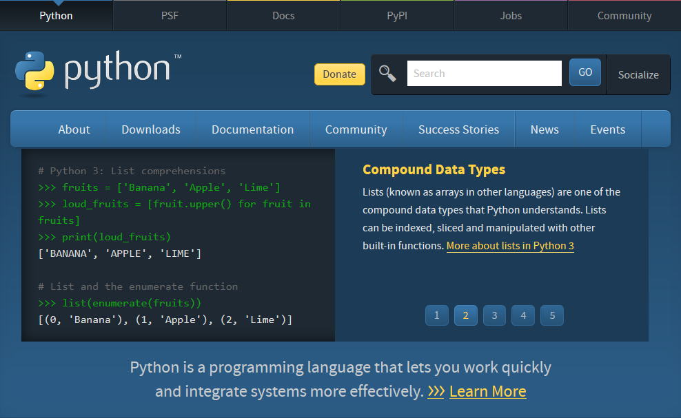The image size is (681, 418).
Task: Click the code line fruits = ['Banana', 'Apple', 'Lime']
Action: pyautogui.click(x=159, y=187)
